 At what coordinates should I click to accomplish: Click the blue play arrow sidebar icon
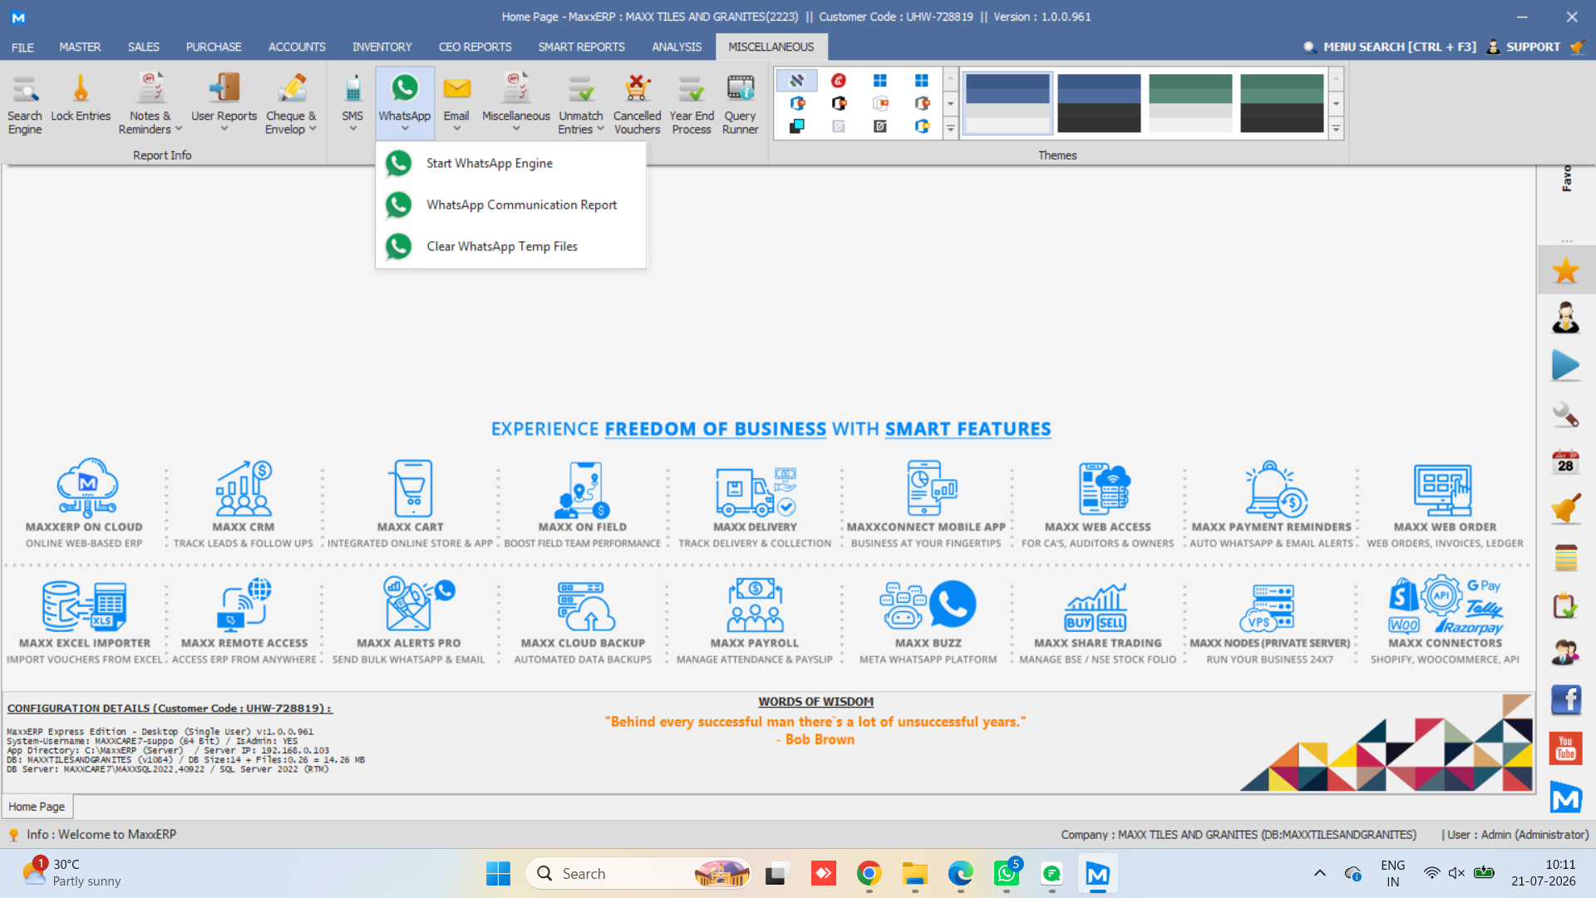pyautogui.click(x=1566, y=366)
